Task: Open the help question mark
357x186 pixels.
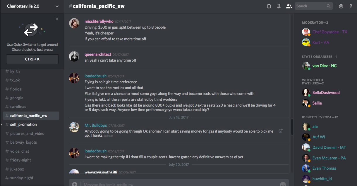Action: point(351,6)
